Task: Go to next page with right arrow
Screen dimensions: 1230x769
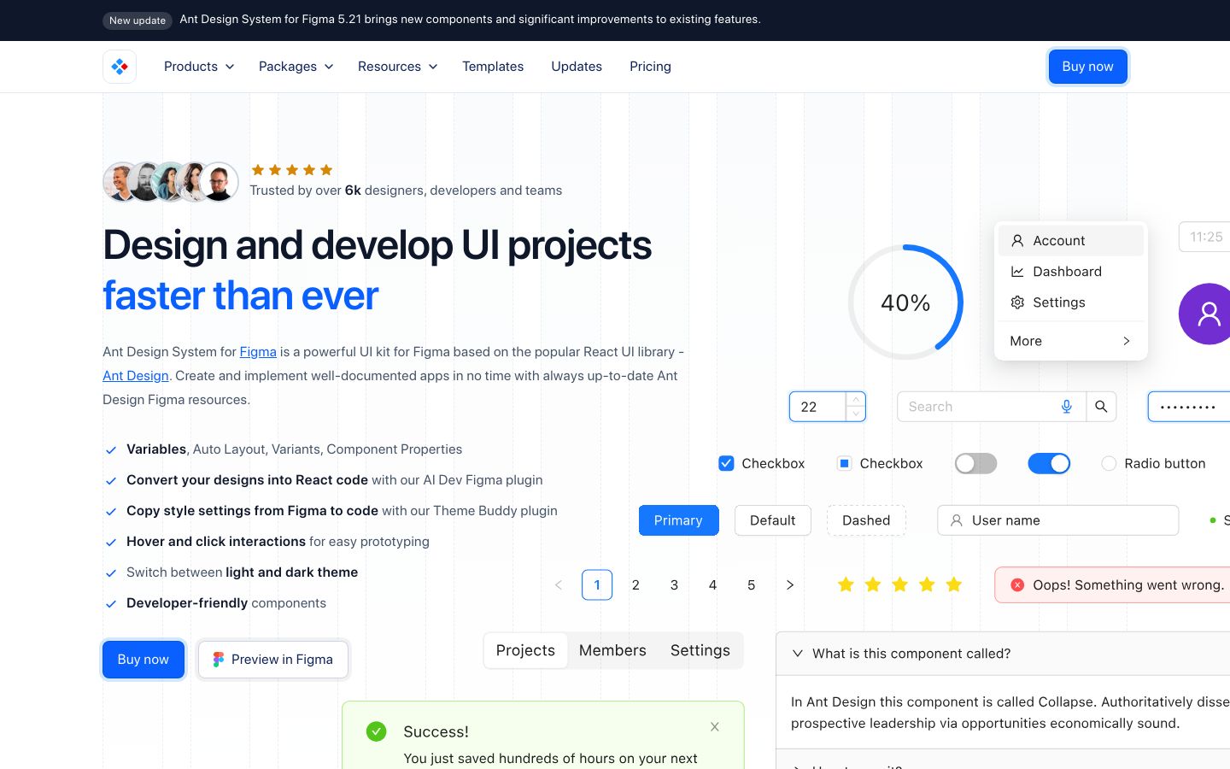Action: click(790, 585)
